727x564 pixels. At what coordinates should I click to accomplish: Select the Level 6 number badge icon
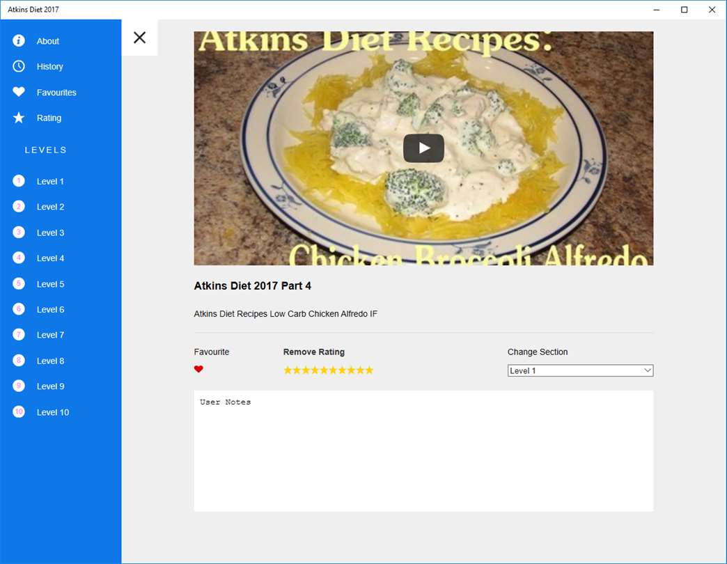click(x=19, y=309)
